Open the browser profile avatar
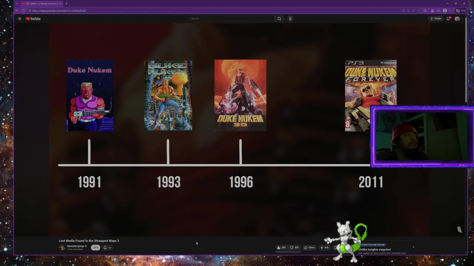474x266 pixels. point(445,10)
